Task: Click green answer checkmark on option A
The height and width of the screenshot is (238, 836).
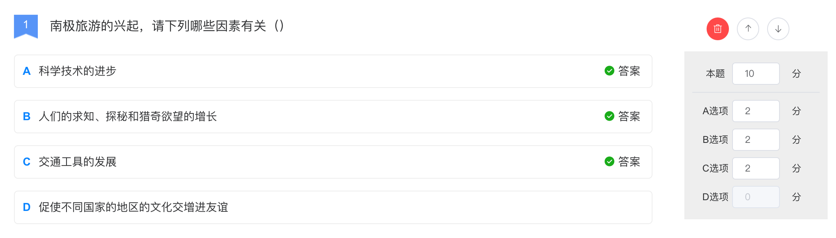Action: (609, 71)
